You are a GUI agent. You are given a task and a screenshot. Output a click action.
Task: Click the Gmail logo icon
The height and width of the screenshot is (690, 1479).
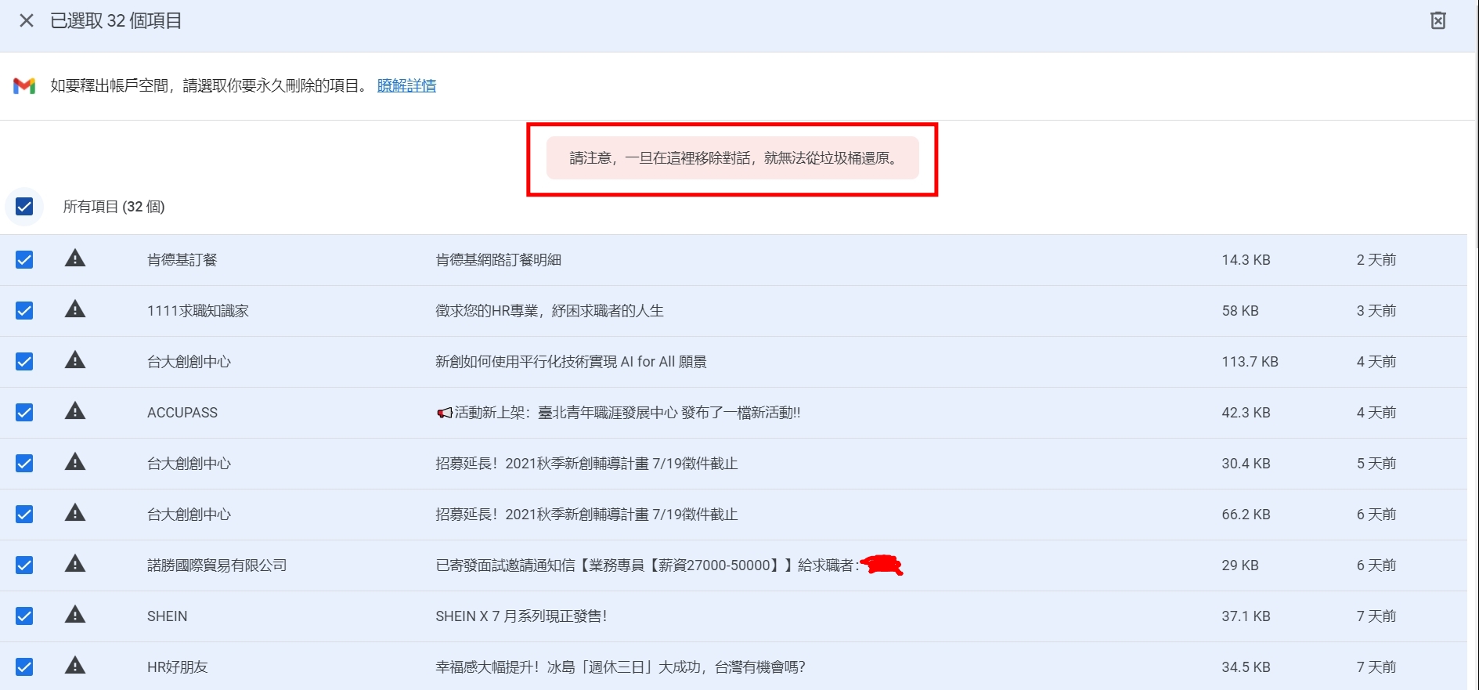tap(24, 85)
